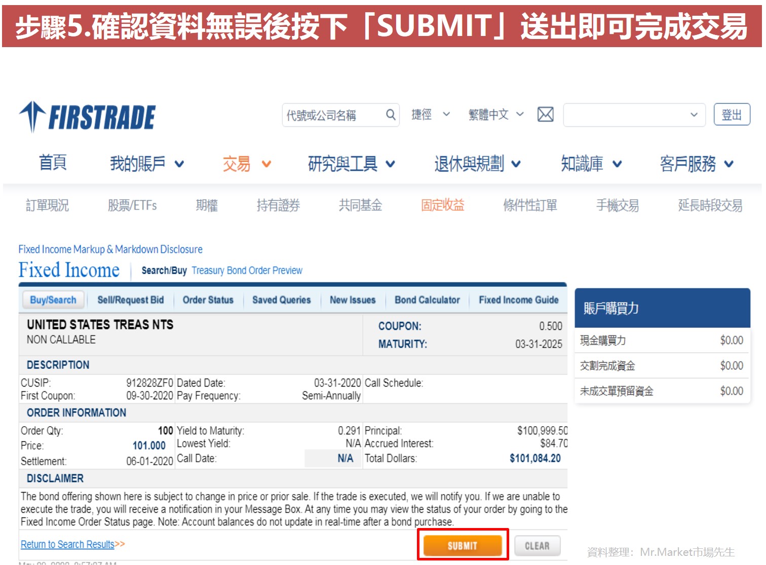766x565 pixels.
Task: Open the 期權 options submenu item
Action: point(207,205)
